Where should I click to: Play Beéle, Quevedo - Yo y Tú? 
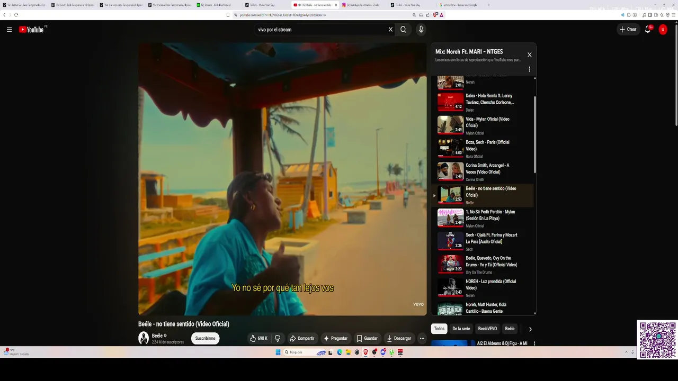(482, 265)
